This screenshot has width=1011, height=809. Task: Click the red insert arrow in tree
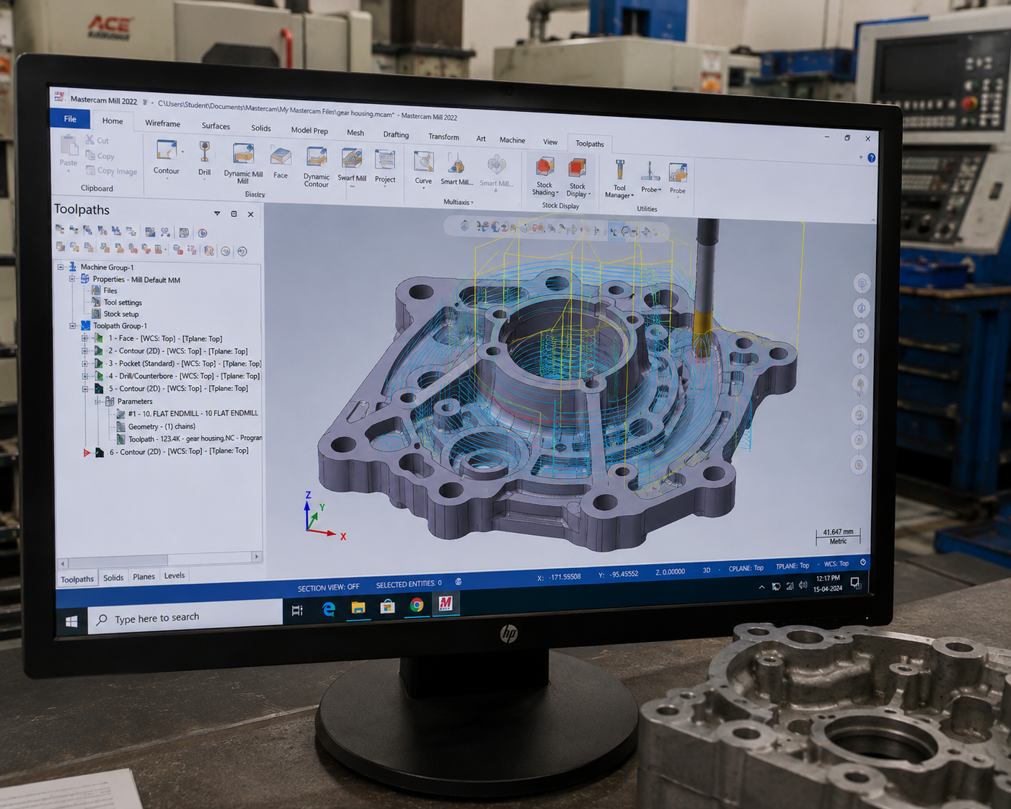(x=87, y=453)
